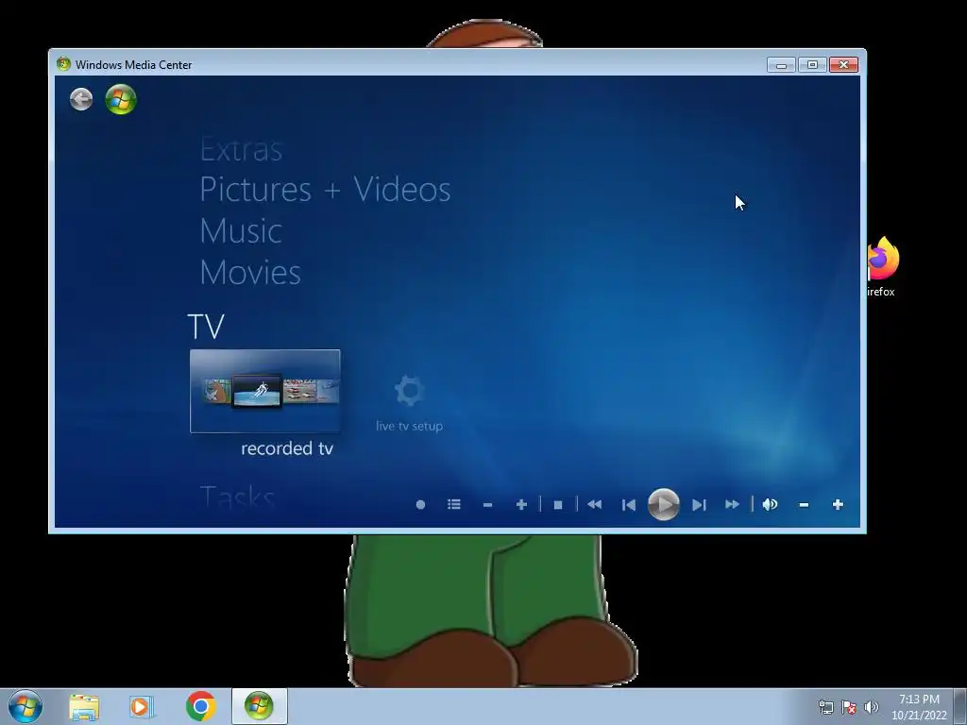This screenshot has height=725, width=967.
Task: Select the TV menu heading
Action: pos(206,326)
